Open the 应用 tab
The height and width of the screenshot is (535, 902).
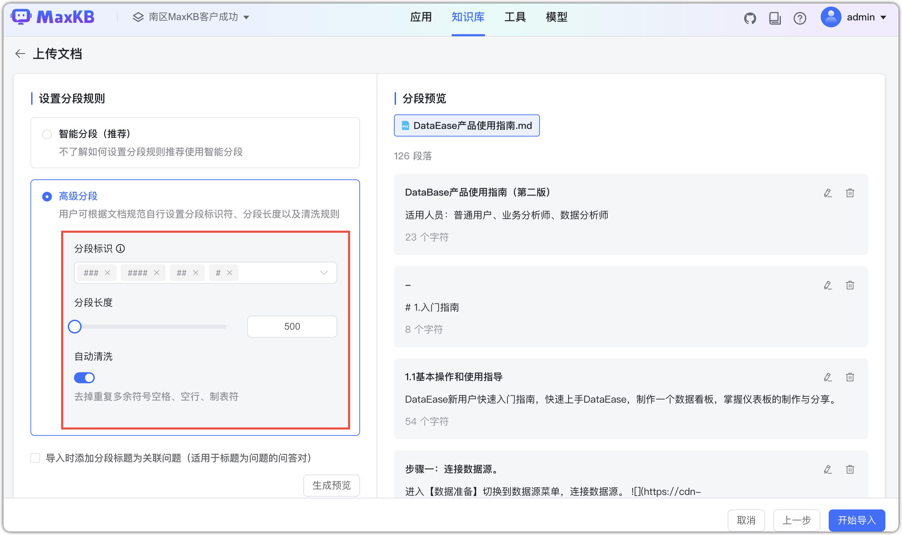pos(421,17)
